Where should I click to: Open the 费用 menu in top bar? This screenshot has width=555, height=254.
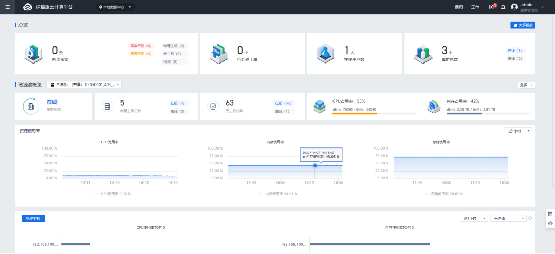(459, 7)
